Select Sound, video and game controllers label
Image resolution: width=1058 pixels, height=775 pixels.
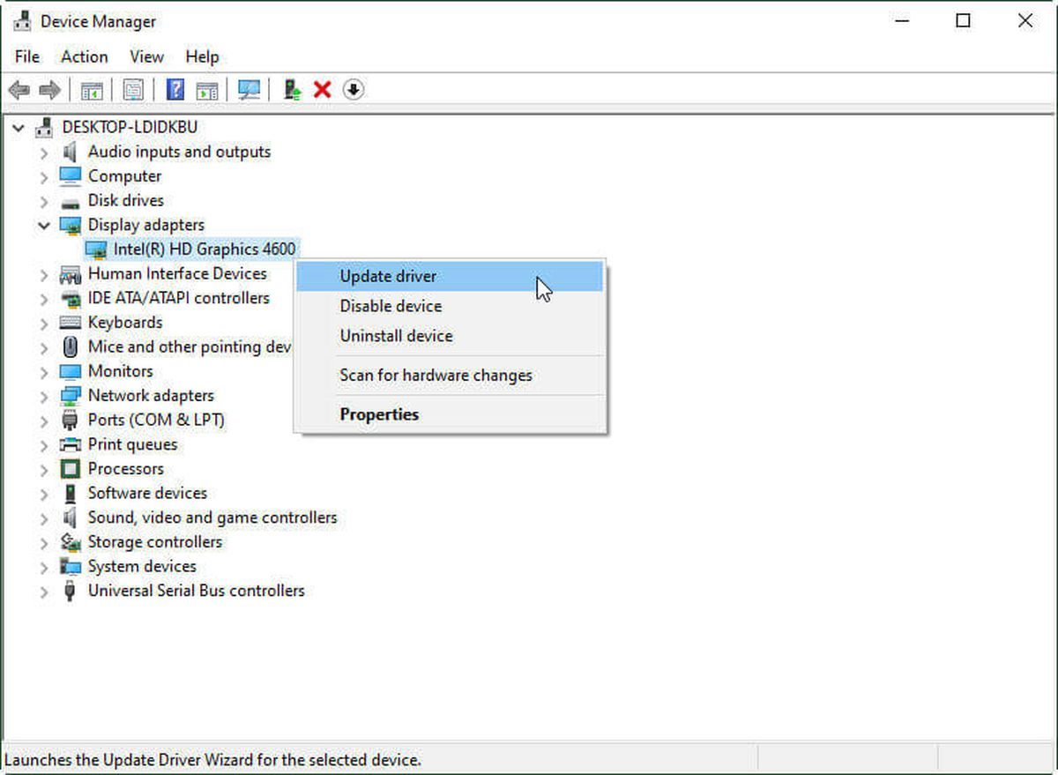pos(212,518)
